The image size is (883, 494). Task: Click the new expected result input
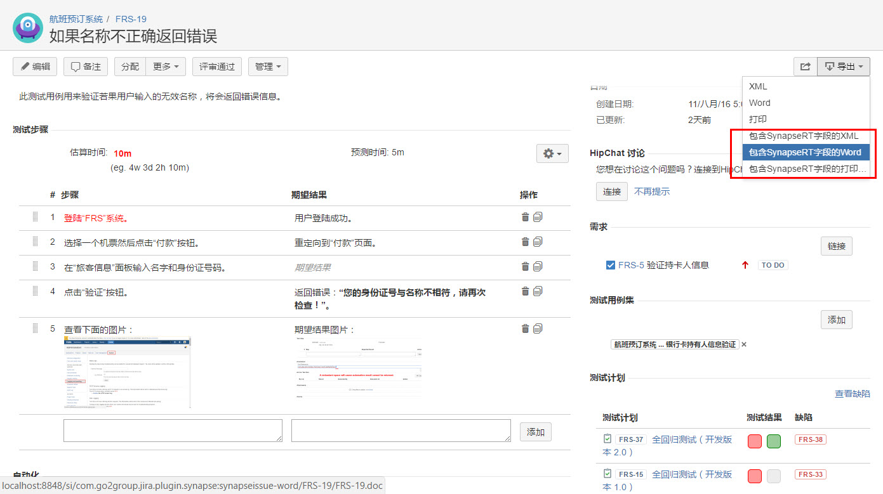(x=401, y=430)
